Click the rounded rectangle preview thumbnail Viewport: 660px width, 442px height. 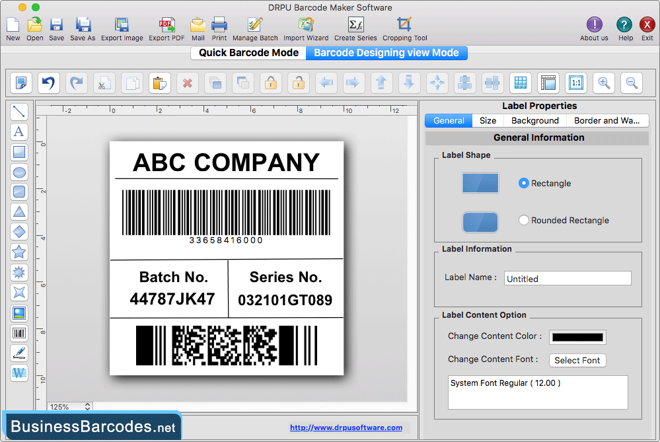coord(480,222)
